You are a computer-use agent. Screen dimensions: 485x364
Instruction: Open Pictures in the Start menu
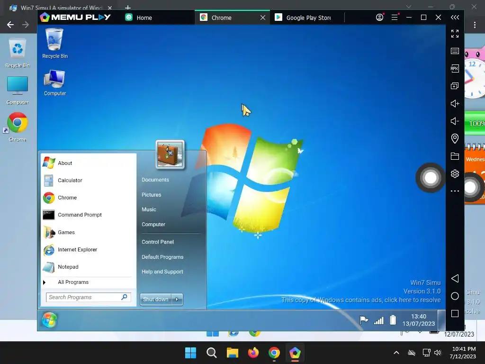151,195
